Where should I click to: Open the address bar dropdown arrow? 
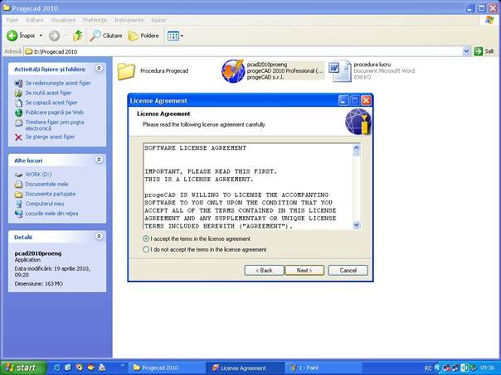(x=466, y=51)
